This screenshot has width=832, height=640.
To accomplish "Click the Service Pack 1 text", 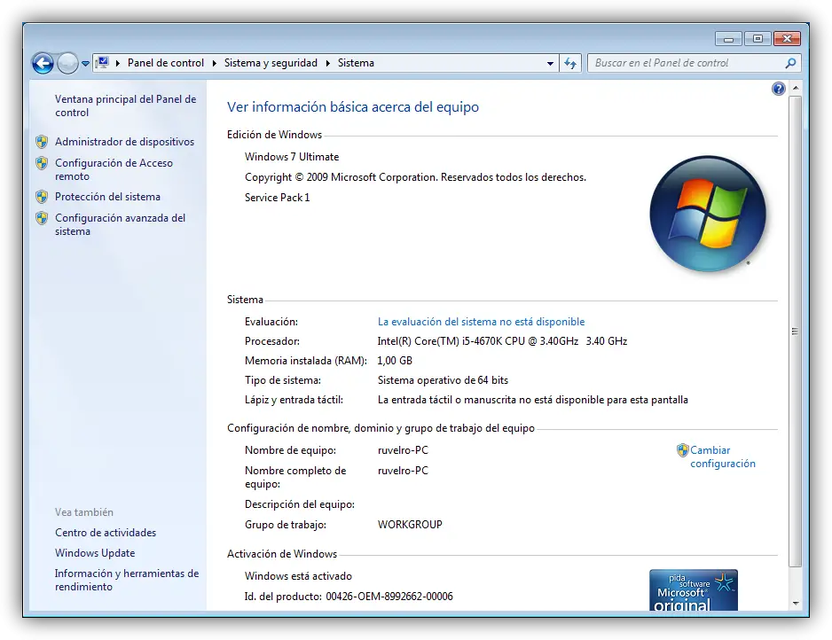I will [277, 198].
